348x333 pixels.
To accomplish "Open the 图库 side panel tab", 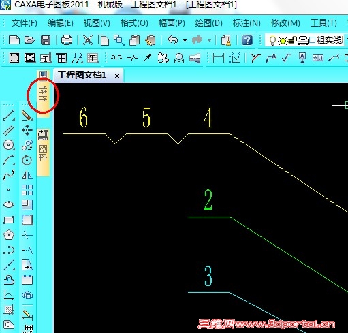I will coord(43,153).
